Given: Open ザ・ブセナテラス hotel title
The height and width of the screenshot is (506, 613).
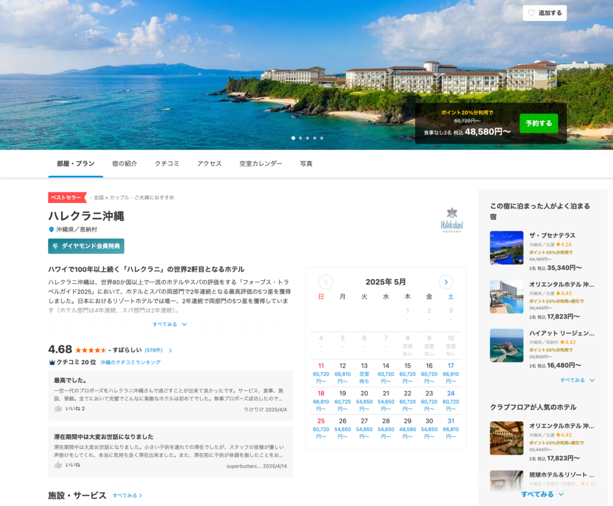Looking at the screenshot, I should (x=552, y=235).
